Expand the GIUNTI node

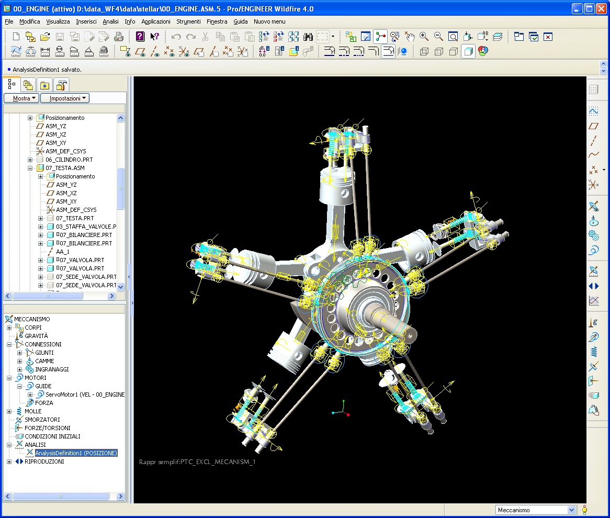(x=19, y=353)
